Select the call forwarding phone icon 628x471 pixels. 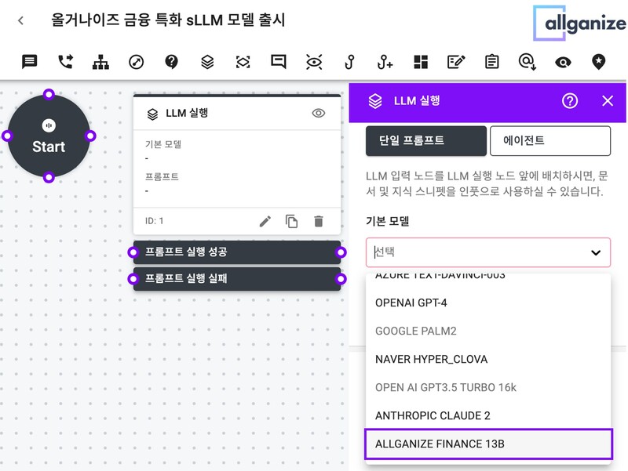65,62
